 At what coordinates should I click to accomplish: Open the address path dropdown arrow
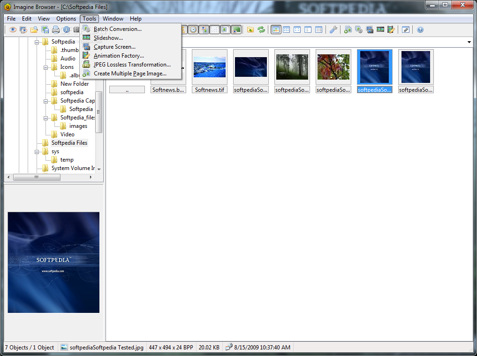click(469, 42)
